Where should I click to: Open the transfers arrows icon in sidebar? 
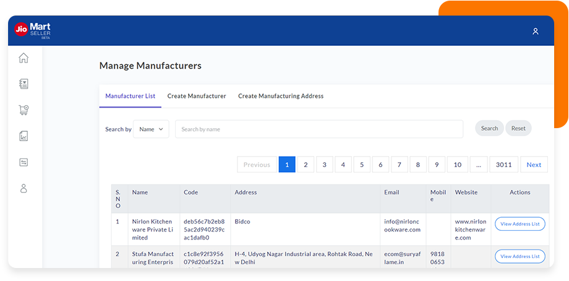pyautogui.click(x=24, y=162)
